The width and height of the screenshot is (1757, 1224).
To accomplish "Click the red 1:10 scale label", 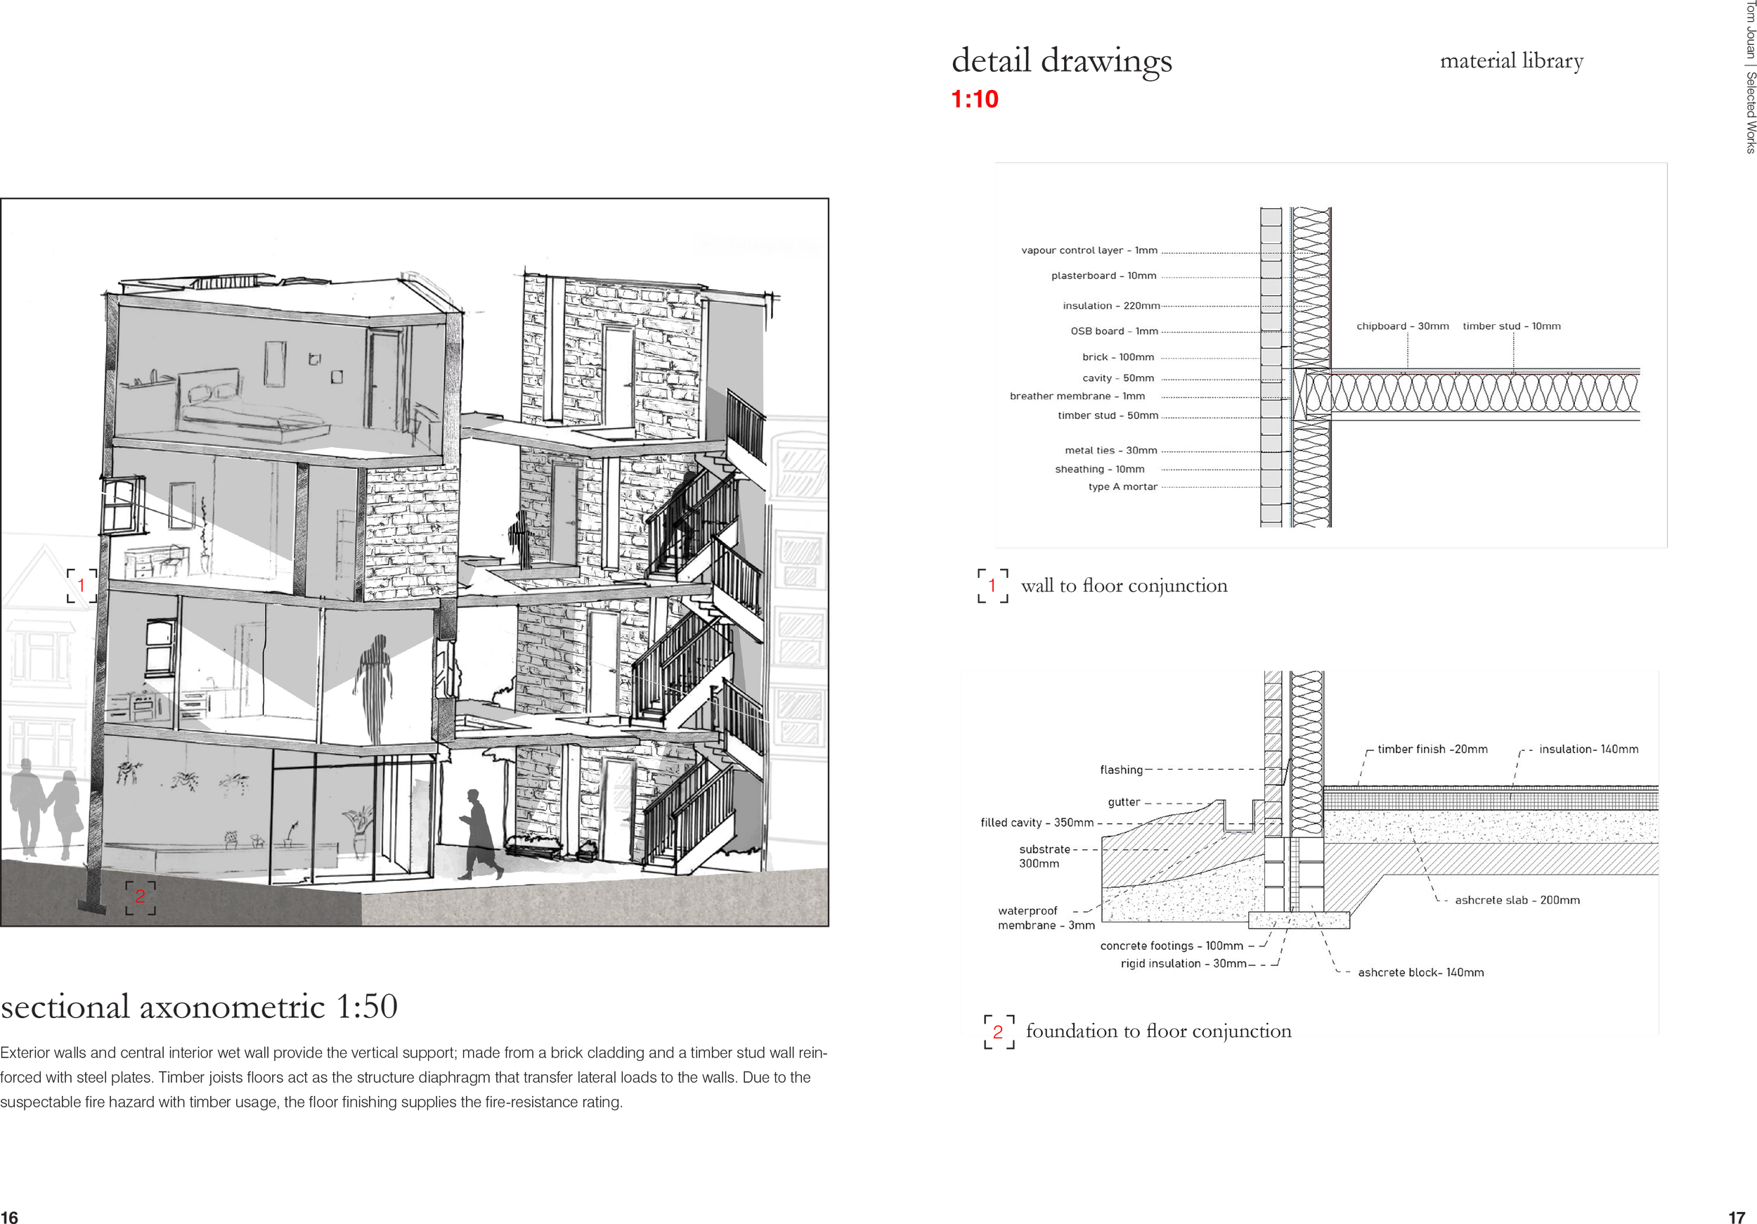I will tap(974, 100).
